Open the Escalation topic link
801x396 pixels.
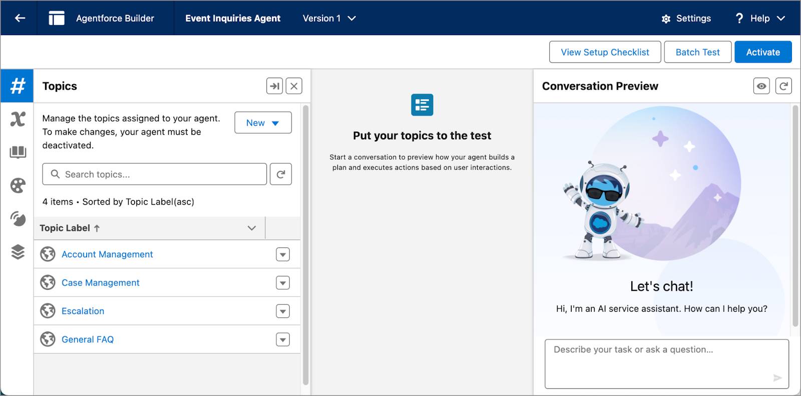[83, 311]
